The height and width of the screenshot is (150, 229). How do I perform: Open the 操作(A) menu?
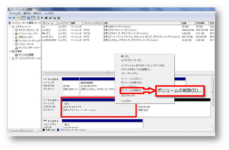(x=27, y=13)
